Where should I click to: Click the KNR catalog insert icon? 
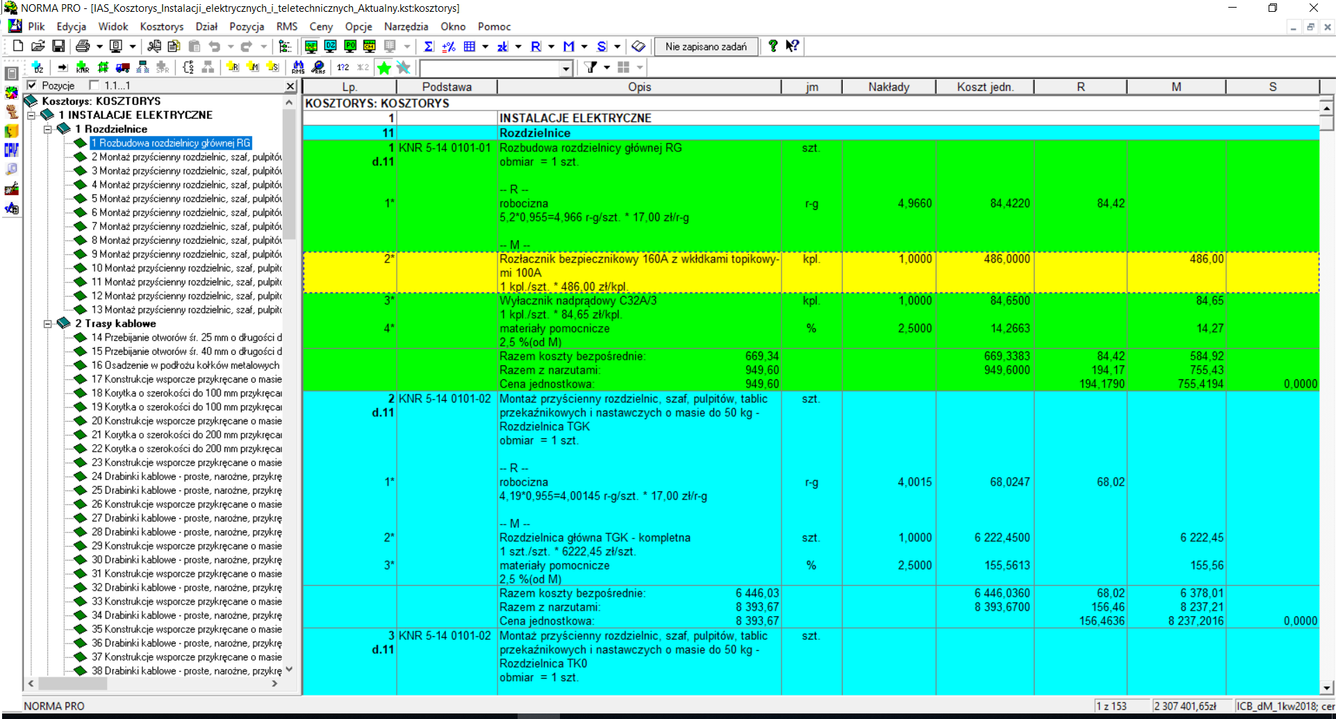(x=83, y=67)
